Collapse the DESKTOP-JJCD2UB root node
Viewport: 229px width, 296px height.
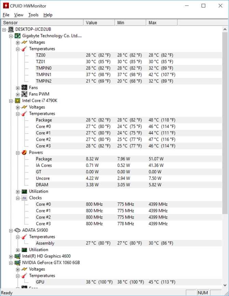(4, 30)
